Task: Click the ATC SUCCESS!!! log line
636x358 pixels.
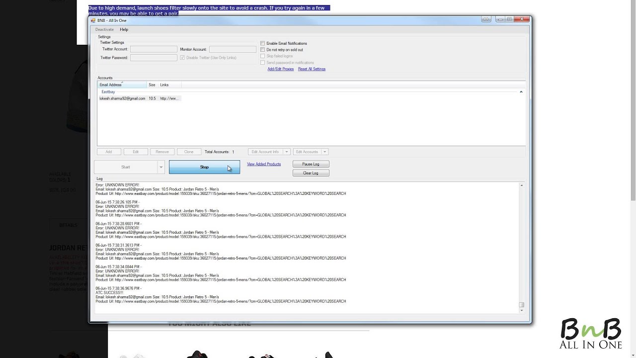Action: [109, 293]
